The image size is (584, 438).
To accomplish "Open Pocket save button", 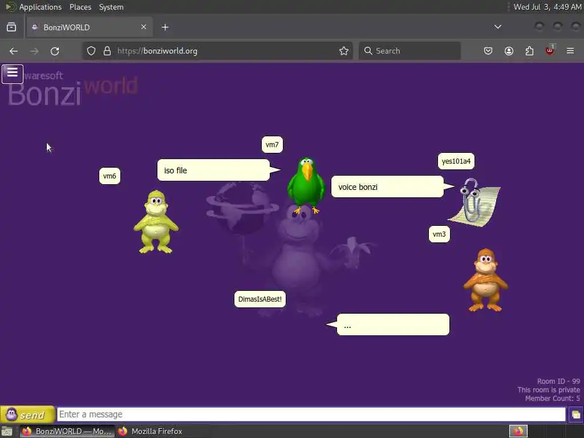I will (488, 51).
